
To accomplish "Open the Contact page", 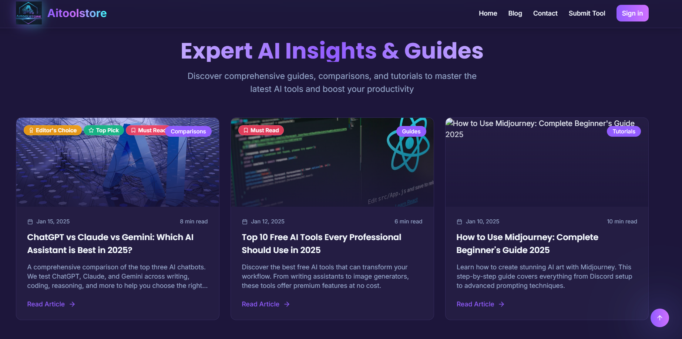I will tap(545, 13).
